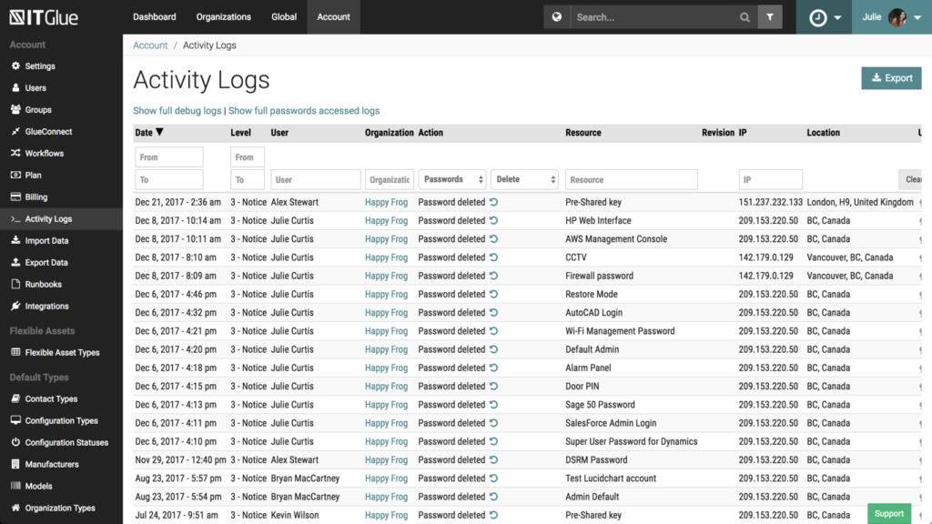Click the restore arrow beside Pre-Shared key deletion
Viewport: 932px width, 524px height.
tap(492, 201)
